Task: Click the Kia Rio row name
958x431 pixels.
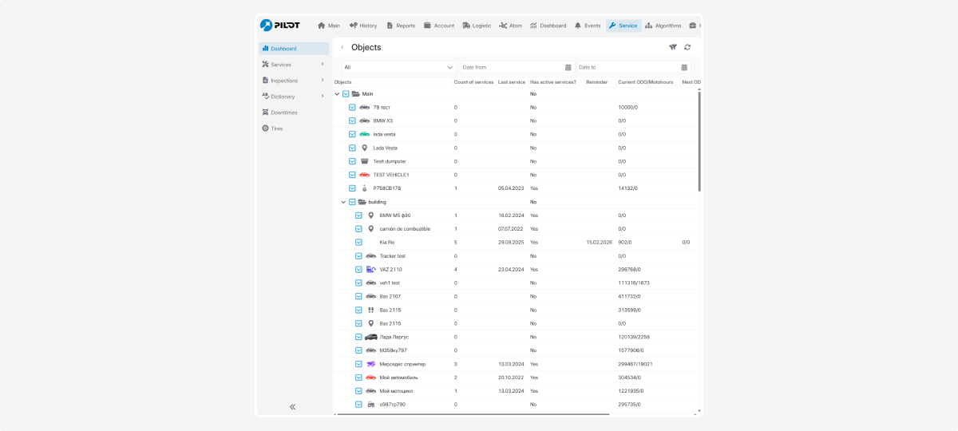Action: pos(387,243)
